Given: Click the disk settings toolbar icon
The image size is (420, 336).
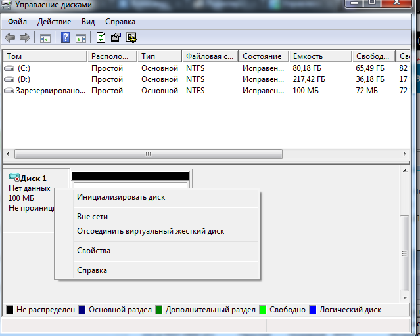Looking at the screenshot, I should click(x=131, y=37).
